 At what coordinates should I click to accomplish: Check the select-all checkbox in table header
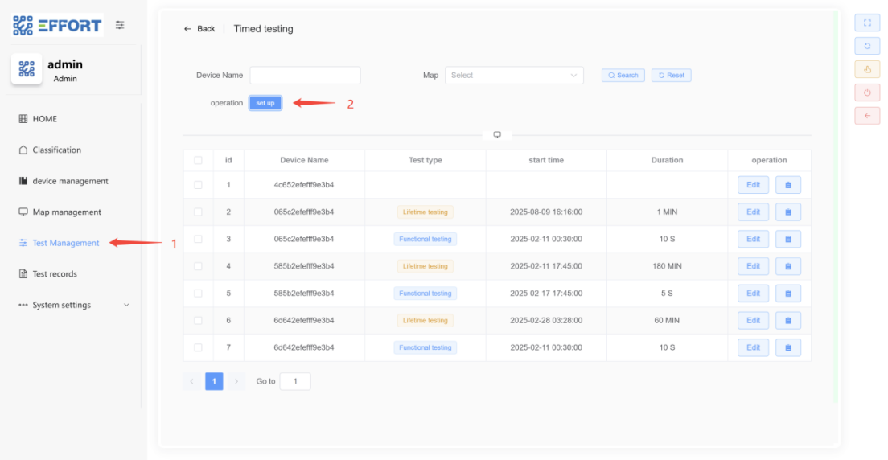(198, 160)
